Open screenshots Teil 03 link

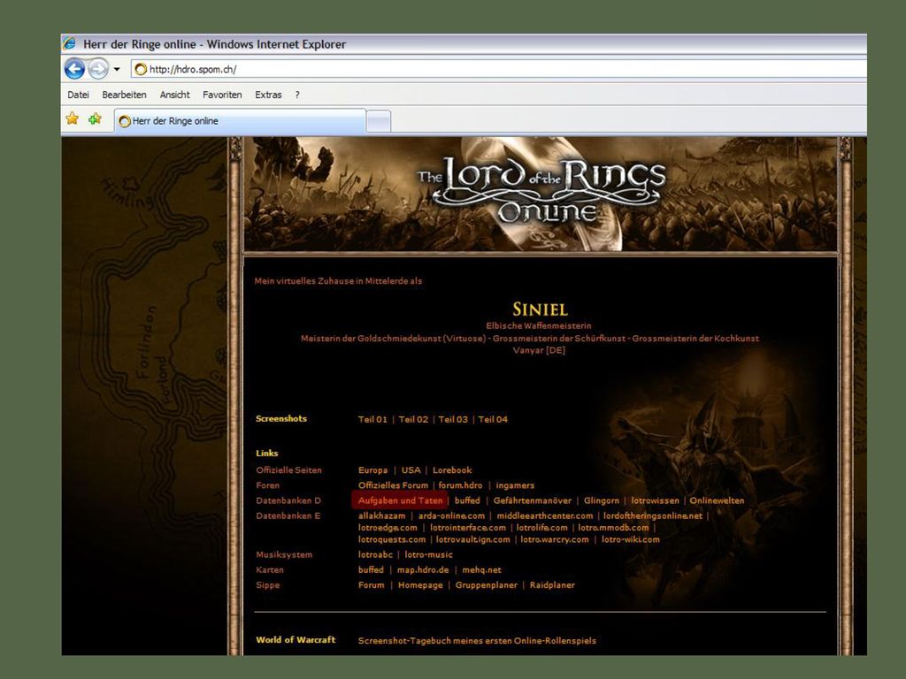click(x=453, y=419)
